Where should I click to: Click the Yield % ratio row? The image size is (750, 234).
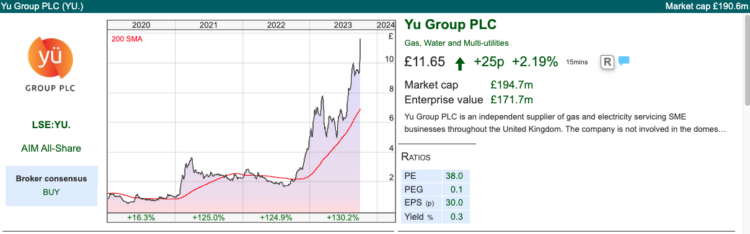[x=436, y=217]
